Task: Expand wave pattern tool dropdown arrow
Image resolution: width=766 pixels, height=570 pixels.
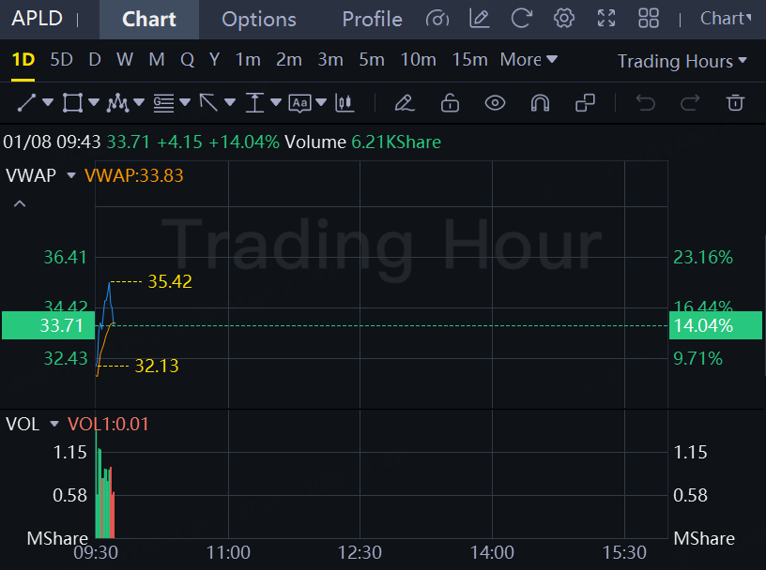Action: [x=139, y=102]
